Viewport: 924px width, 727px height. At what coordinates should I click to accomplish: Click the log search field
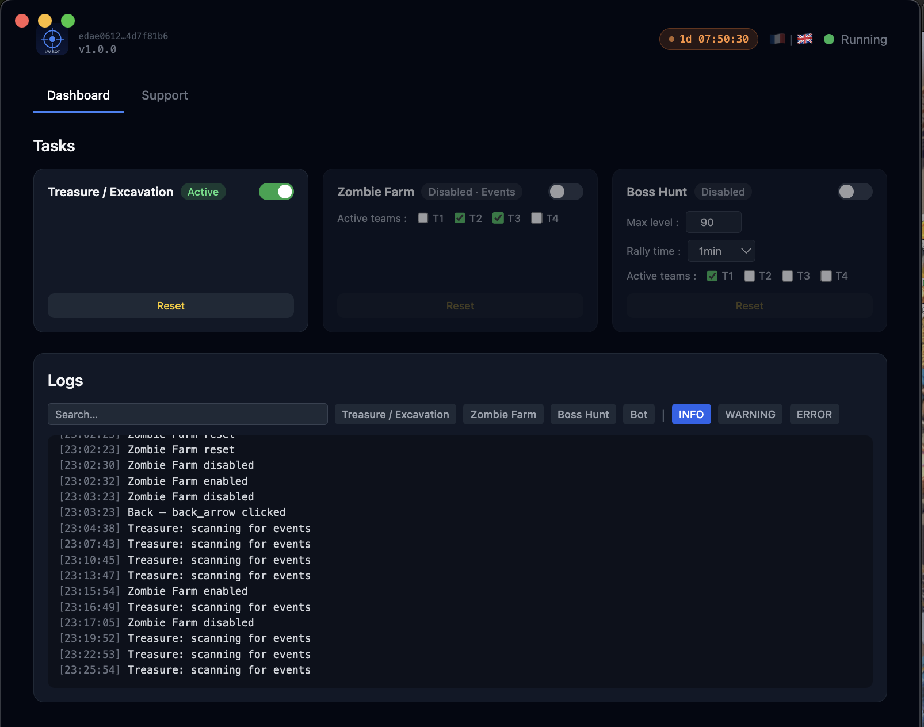188,414
